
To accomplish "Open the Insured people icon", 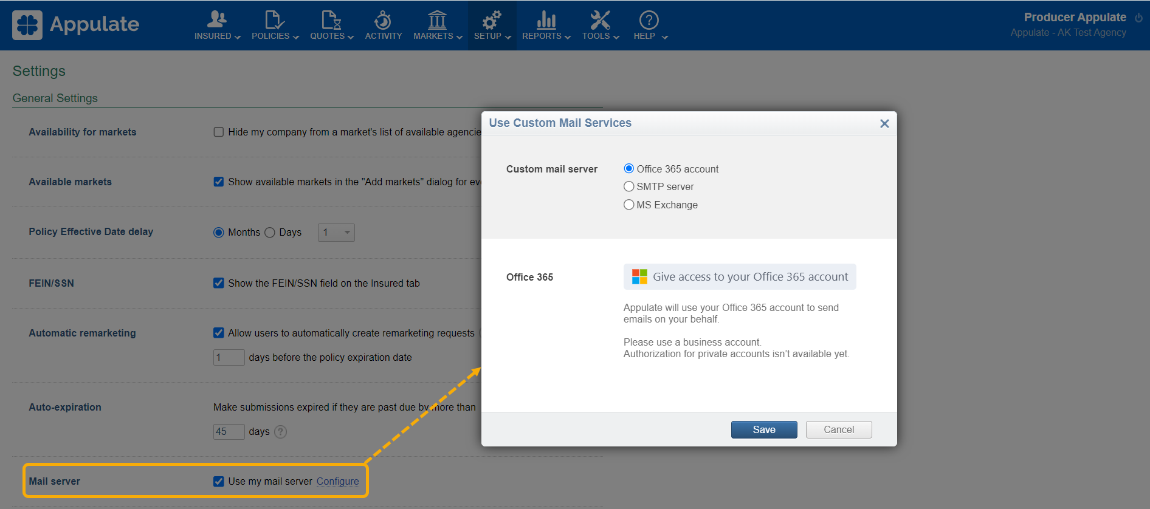I will tap(216, 20).
